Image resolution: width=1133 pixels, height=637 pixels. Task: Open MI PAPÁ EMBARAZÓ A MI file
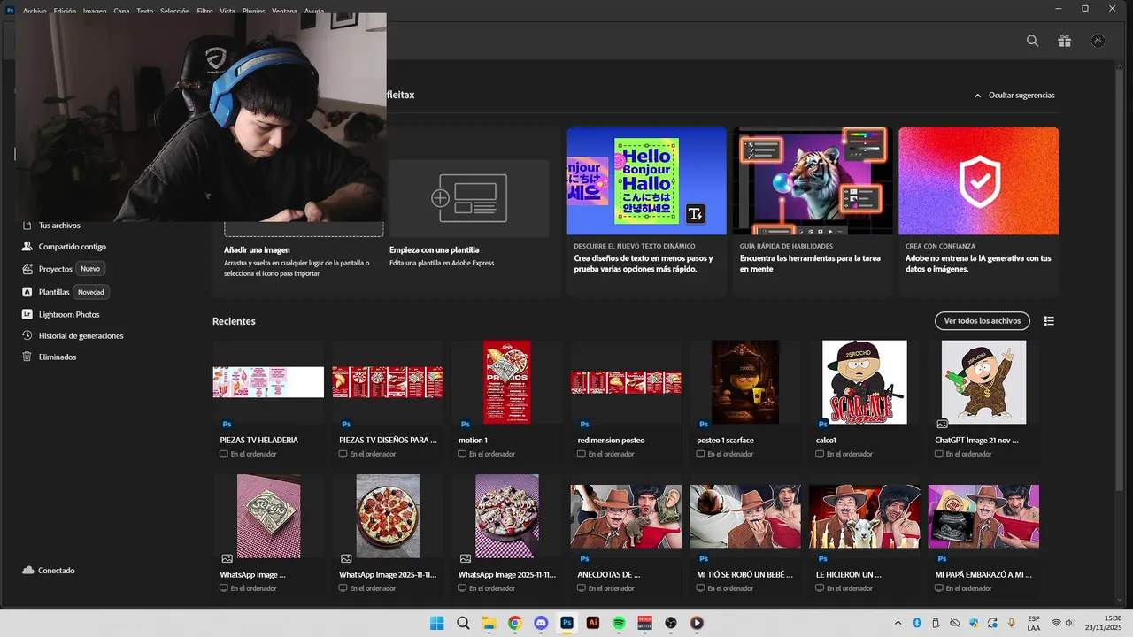pyautogui.click(x=983, y=536)
